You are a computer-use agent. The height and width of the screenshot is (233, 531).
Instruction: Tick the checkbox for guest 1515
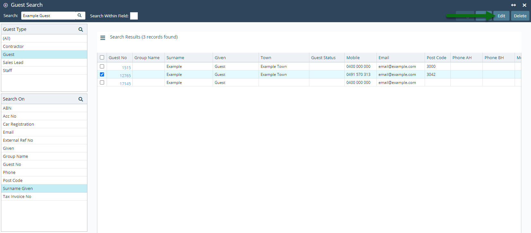(102, 66)
